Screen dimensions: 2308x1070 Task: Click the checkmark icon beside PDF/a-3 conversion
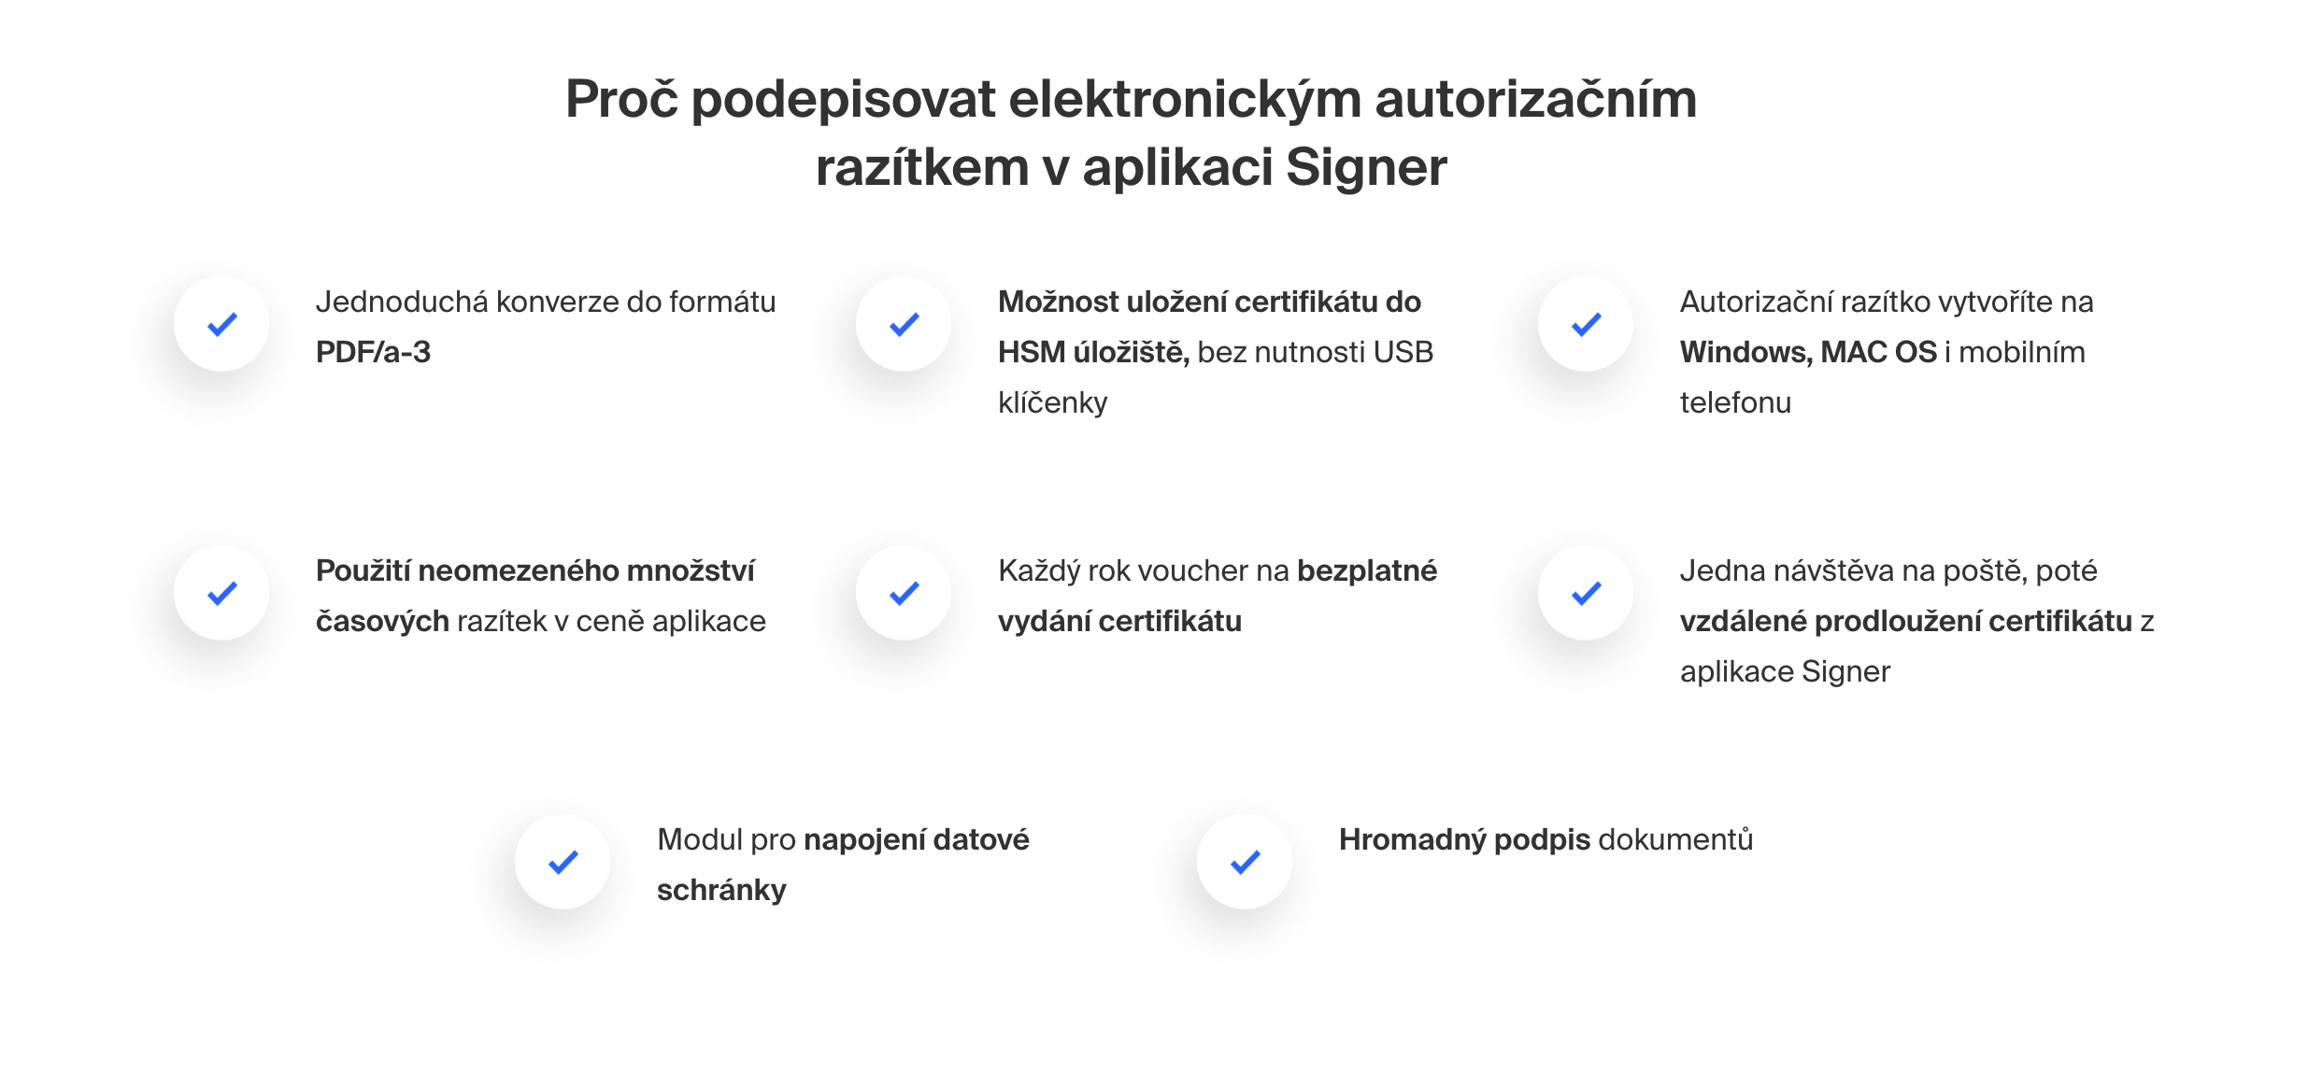pos(221,324)
